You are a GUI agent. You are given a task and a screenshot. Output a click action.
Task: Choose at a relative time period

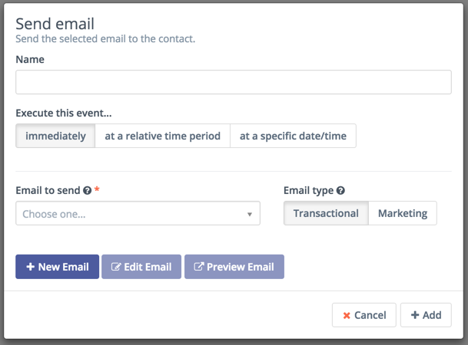tap(162, 136)
